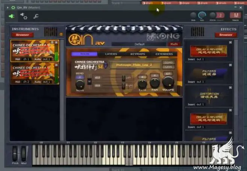Click the Default preset name field
This screenshot has height=171, width=247.
tap(139, 44)
